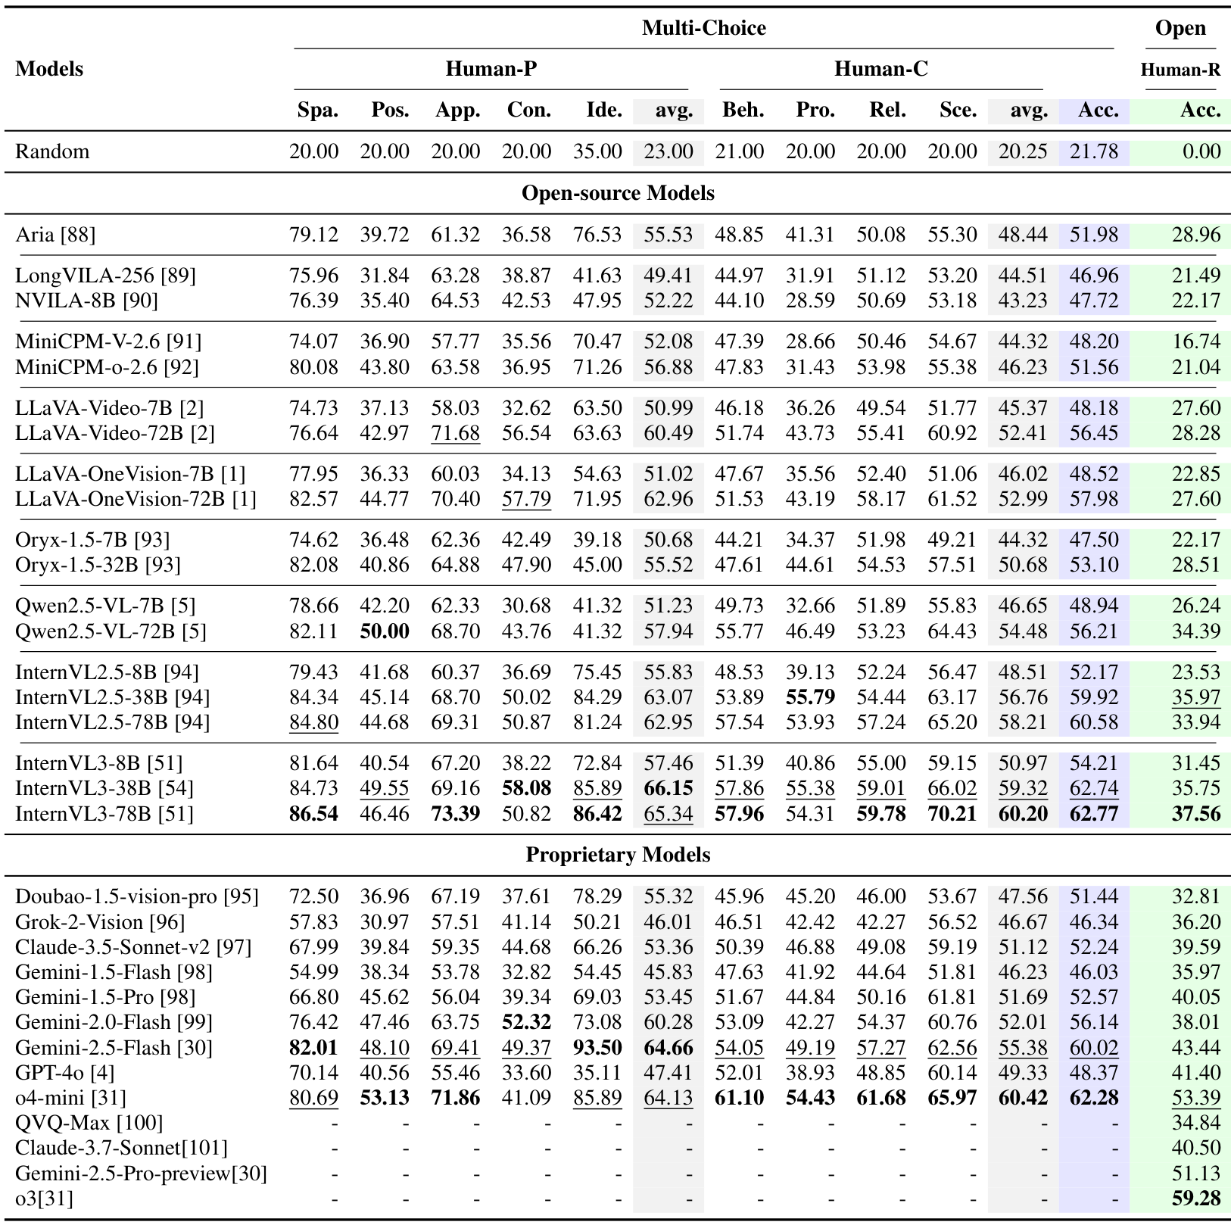Select the LongVILA-256 [89] row label
Screen dimensions: 1231x1225
pyautogui.click(x=105, y=276)
